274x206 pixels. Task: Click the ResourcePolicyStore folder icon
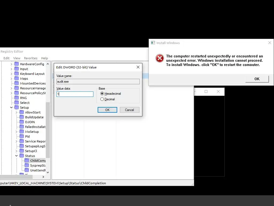[16, 93]
